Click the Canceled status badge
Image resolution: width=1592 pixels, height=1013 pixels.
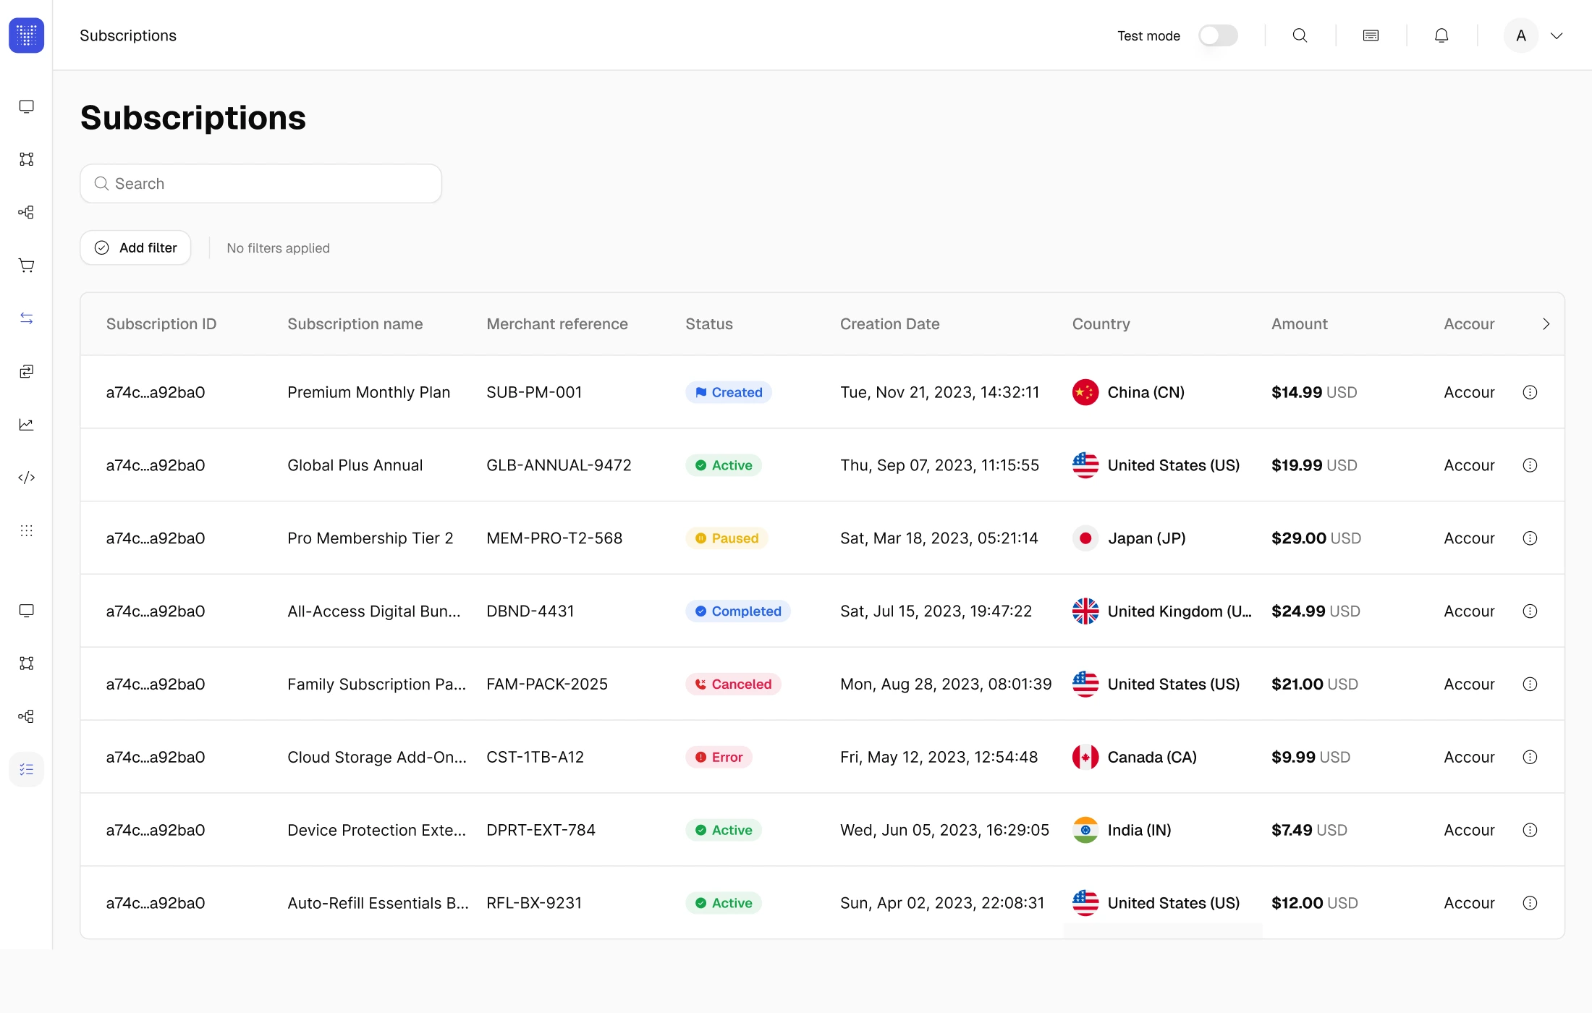733,684
